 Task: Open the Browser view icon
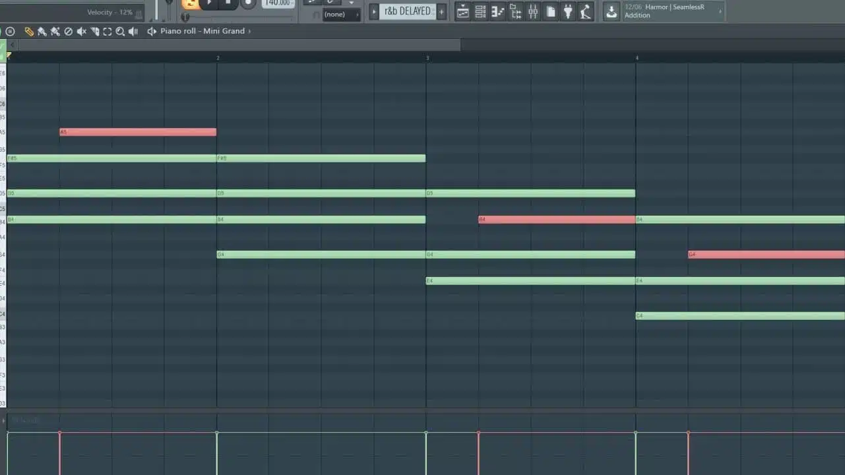click(515, 11)
